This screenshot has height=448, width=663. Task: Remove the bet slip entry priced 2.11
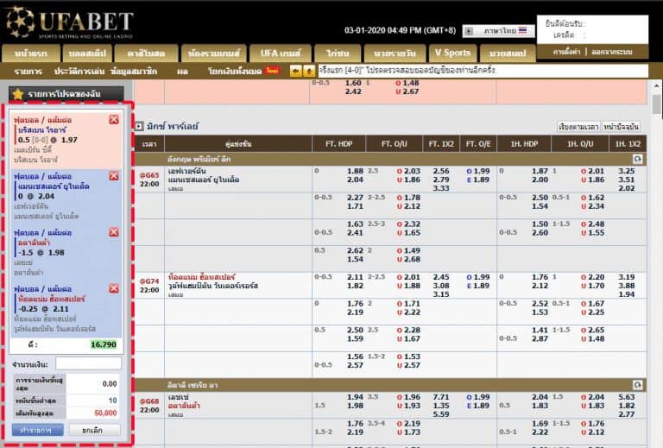tap(114, 288)
